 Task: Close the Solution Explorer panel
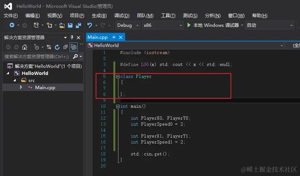pos(78,38)
